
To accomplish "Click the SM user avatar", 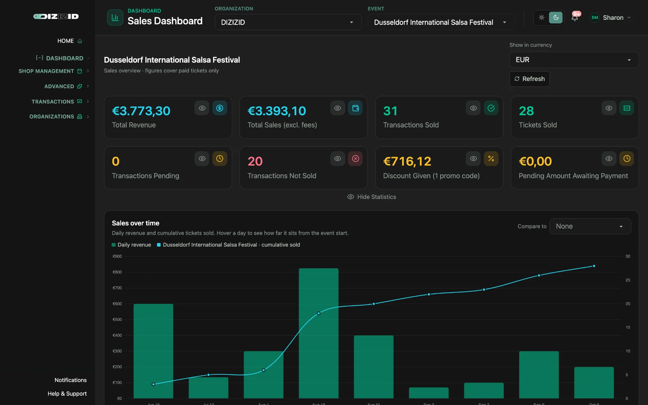I will tap(595, 17).
